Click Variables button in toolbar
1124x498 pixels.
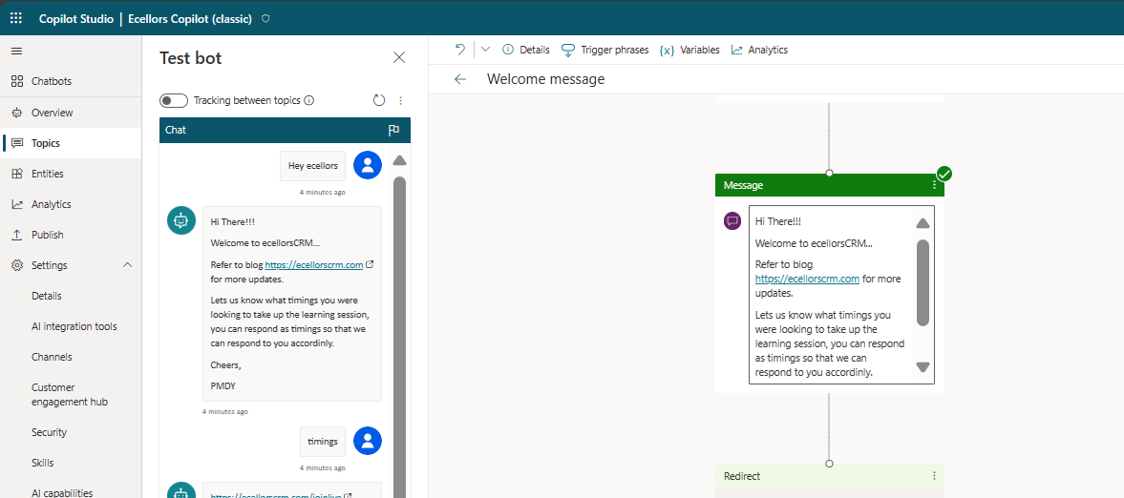tap(689, 50)
